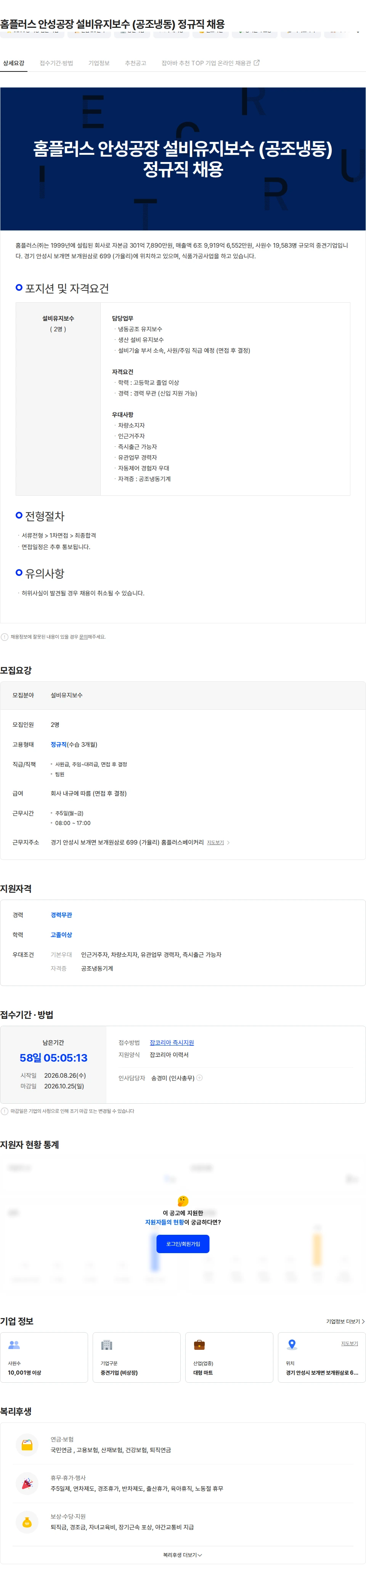Screen dimensions: 366x1573
Task: Switch to the 접수기간·방법 tab
Action: pyautogui.click(x=56, y=63)
